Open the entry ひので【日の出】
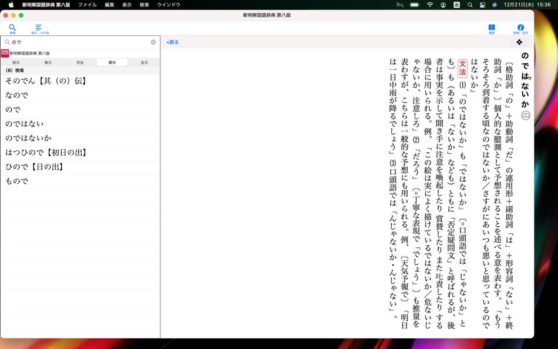The height and width of the screenshot is (349, 558). pyautogui.click(x=80, y=167)
